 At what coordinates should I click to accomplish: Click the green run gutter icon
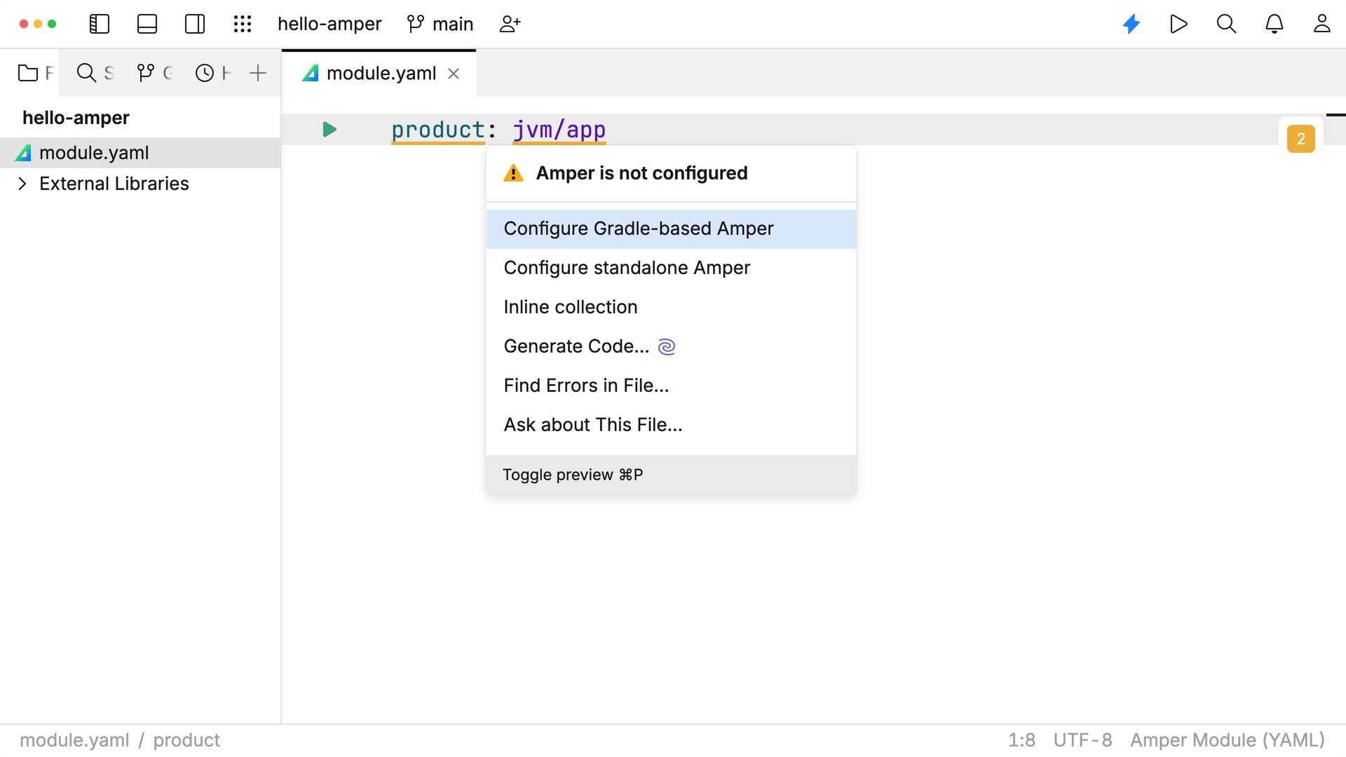pyautogui.click(x=329, y=130)
